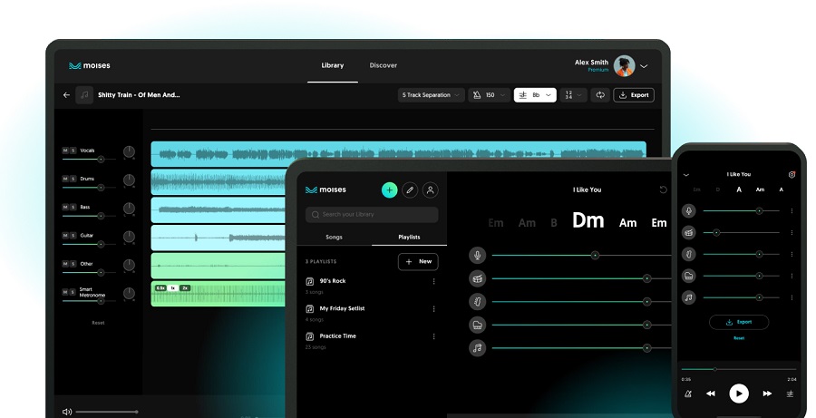This screenshot has width=816, height=418.
Task: Open the 150 BPM tempo dropdown
Action: tap(490, 95)
